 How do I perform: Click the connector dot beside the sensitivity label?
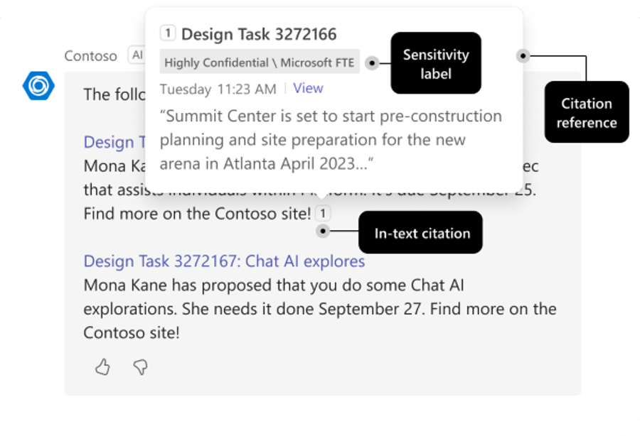[372, 62]
